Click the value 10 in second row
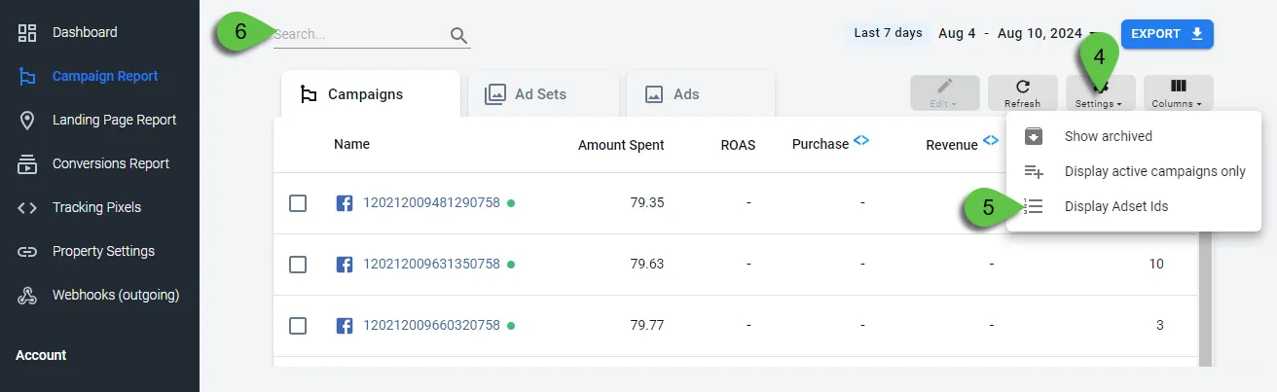 [1156, 265]
